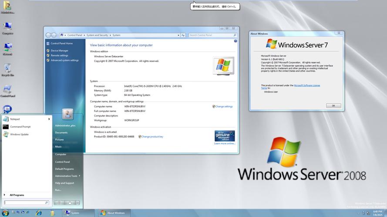Click the network icon in system tray

click(368, 213)
